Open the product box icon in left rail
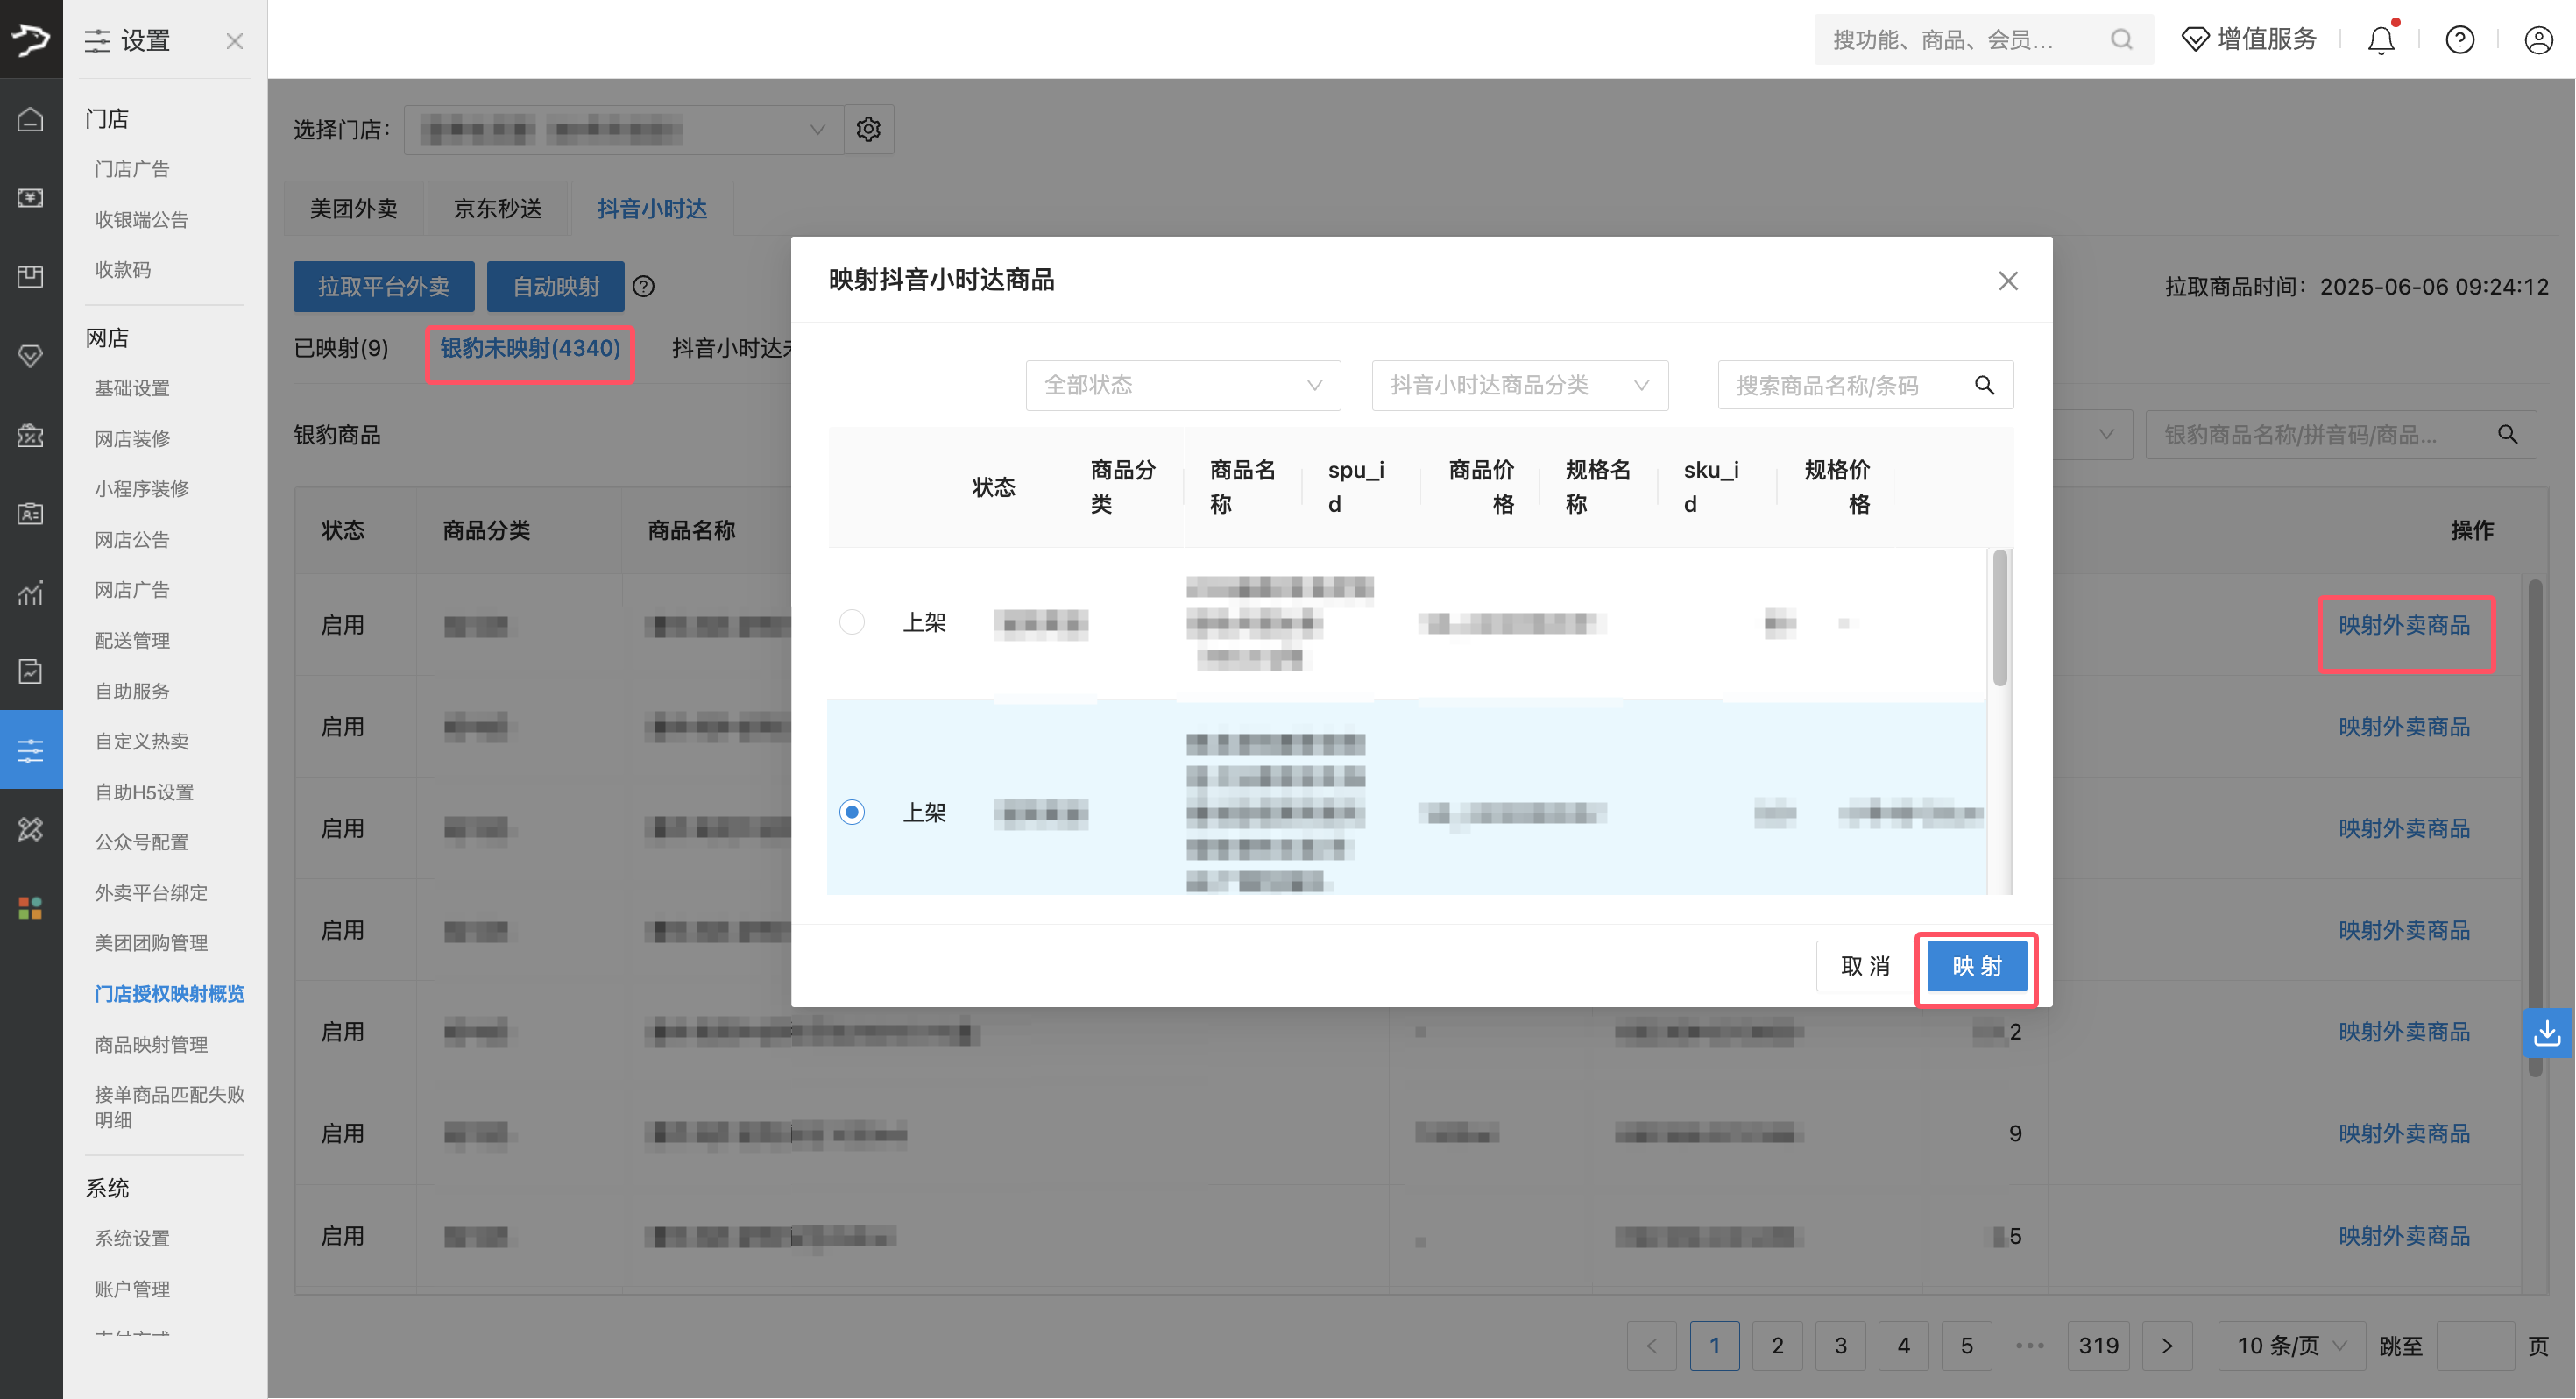This screenshot has width=2576, height=1399. tap(31, 276)
